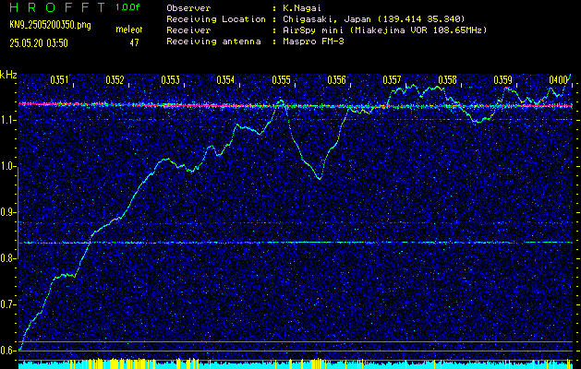Screen dimensions: 581x369
Task: Click the Receiver label
Action: (188, 30)
